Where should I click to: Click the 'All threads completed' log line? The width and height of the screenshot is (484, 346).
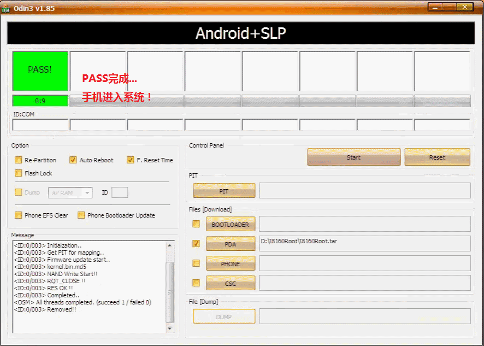point(82,302)
